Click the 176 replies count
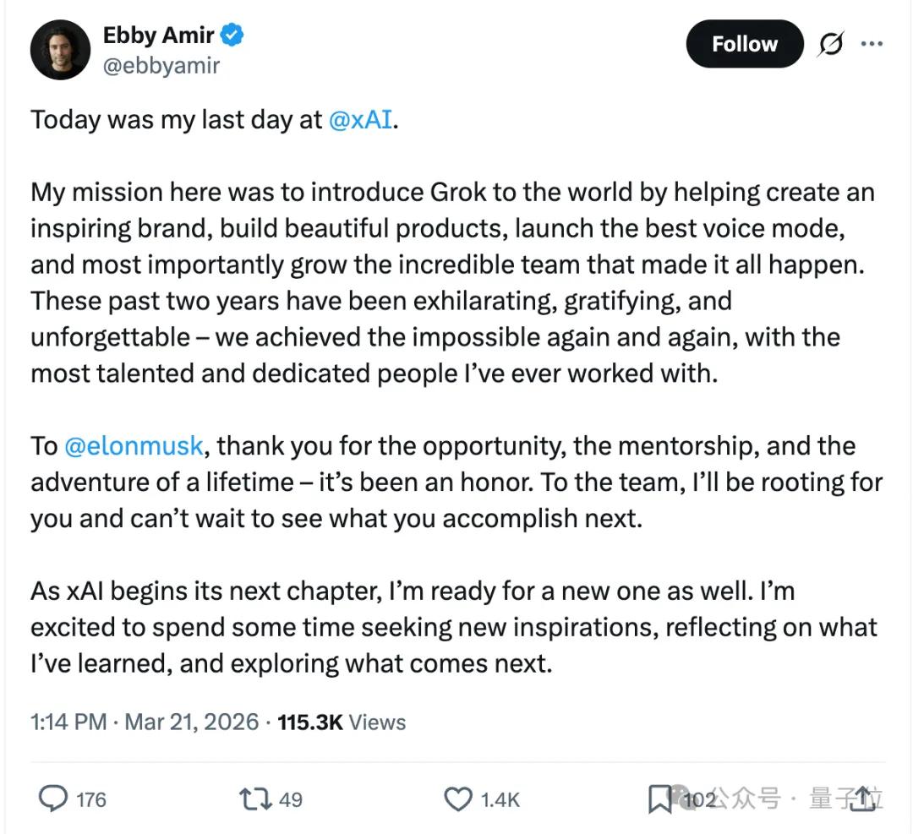Screen dimensions: 913x834 tap(91, 799)
